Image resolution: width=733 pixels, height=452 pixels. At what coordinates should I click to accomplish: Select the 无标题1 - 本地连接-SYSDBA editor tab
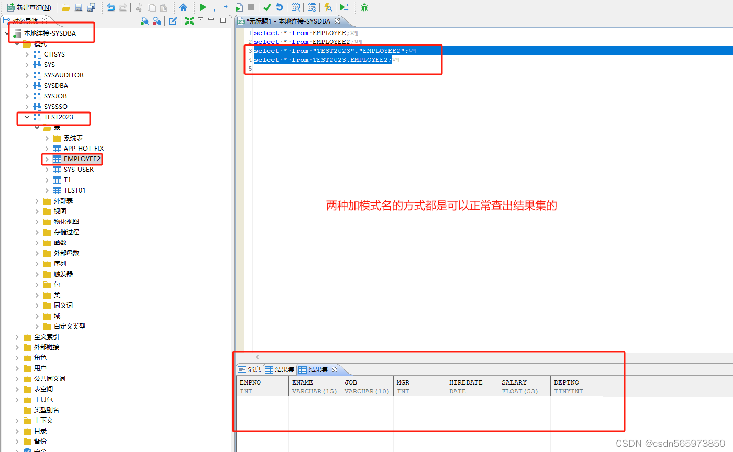(x=288, y=21)
